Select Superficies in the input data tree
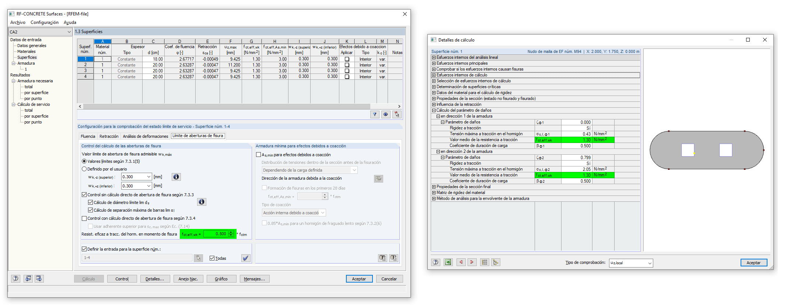The image size is (787, 305). 27,57
